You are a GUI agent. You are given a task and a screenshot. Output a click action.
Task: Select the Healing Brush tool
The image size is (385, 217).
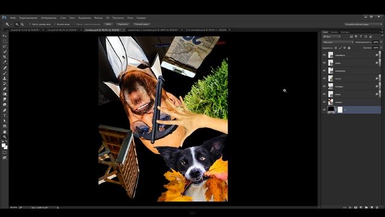(4, 68)
